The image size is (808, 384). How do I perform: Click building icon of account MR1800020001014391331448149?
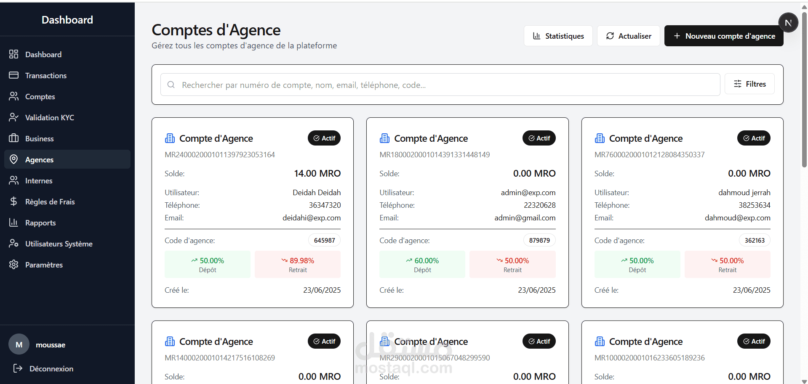(384, 138)
